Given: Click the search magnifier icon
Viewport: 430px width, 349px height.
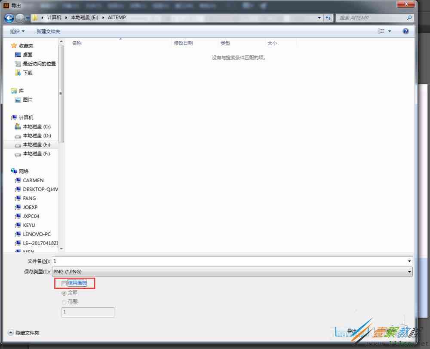Looking at the screenshot, I should coord(409,18).
